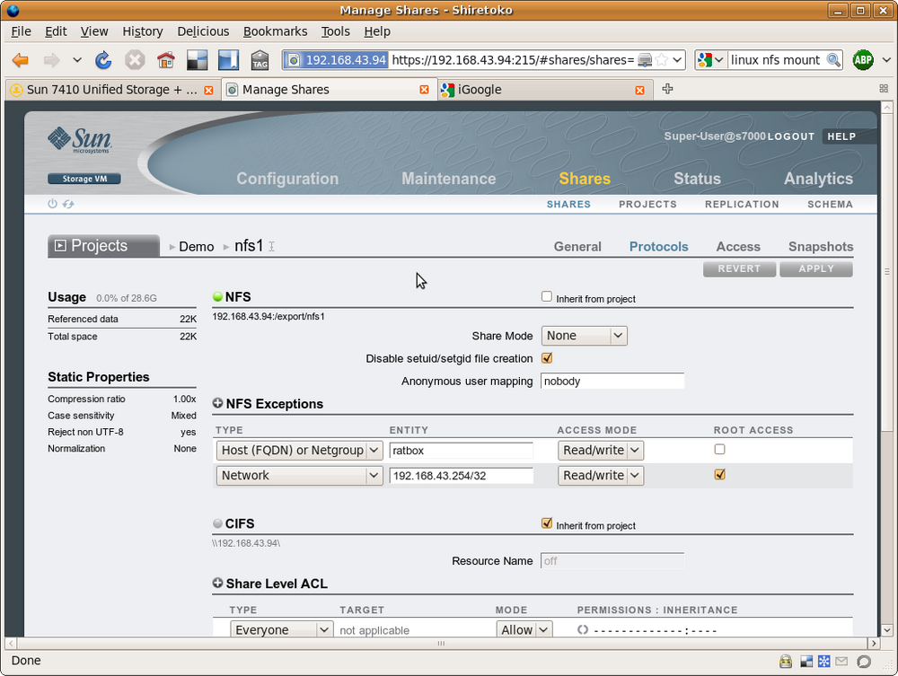Viewport: 898px width, 676px height.
Task: Uncheck Disable setuid/setgid file creation
Action: coord(546,358)
